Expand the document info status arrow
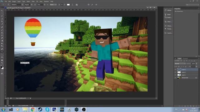Viewport: 200px width, 112px height. point(31,98)
